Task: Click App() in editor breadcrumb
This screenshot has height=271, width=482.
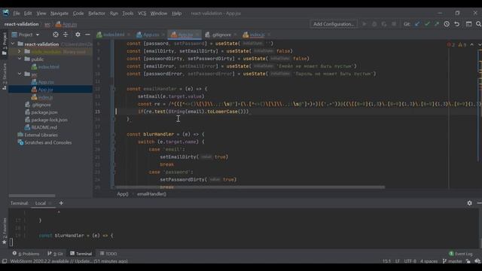Action: pyautogui.click(x=122, y=194)
